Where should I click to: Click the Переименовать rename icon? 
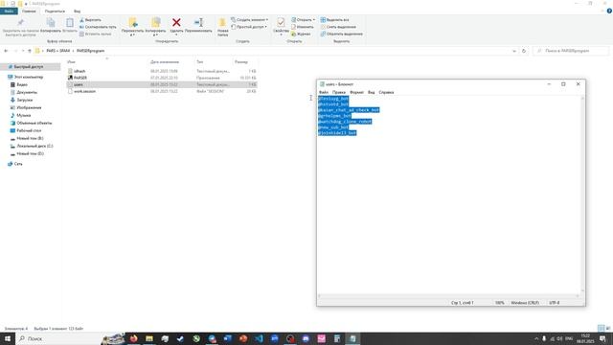tap(198, 23)
